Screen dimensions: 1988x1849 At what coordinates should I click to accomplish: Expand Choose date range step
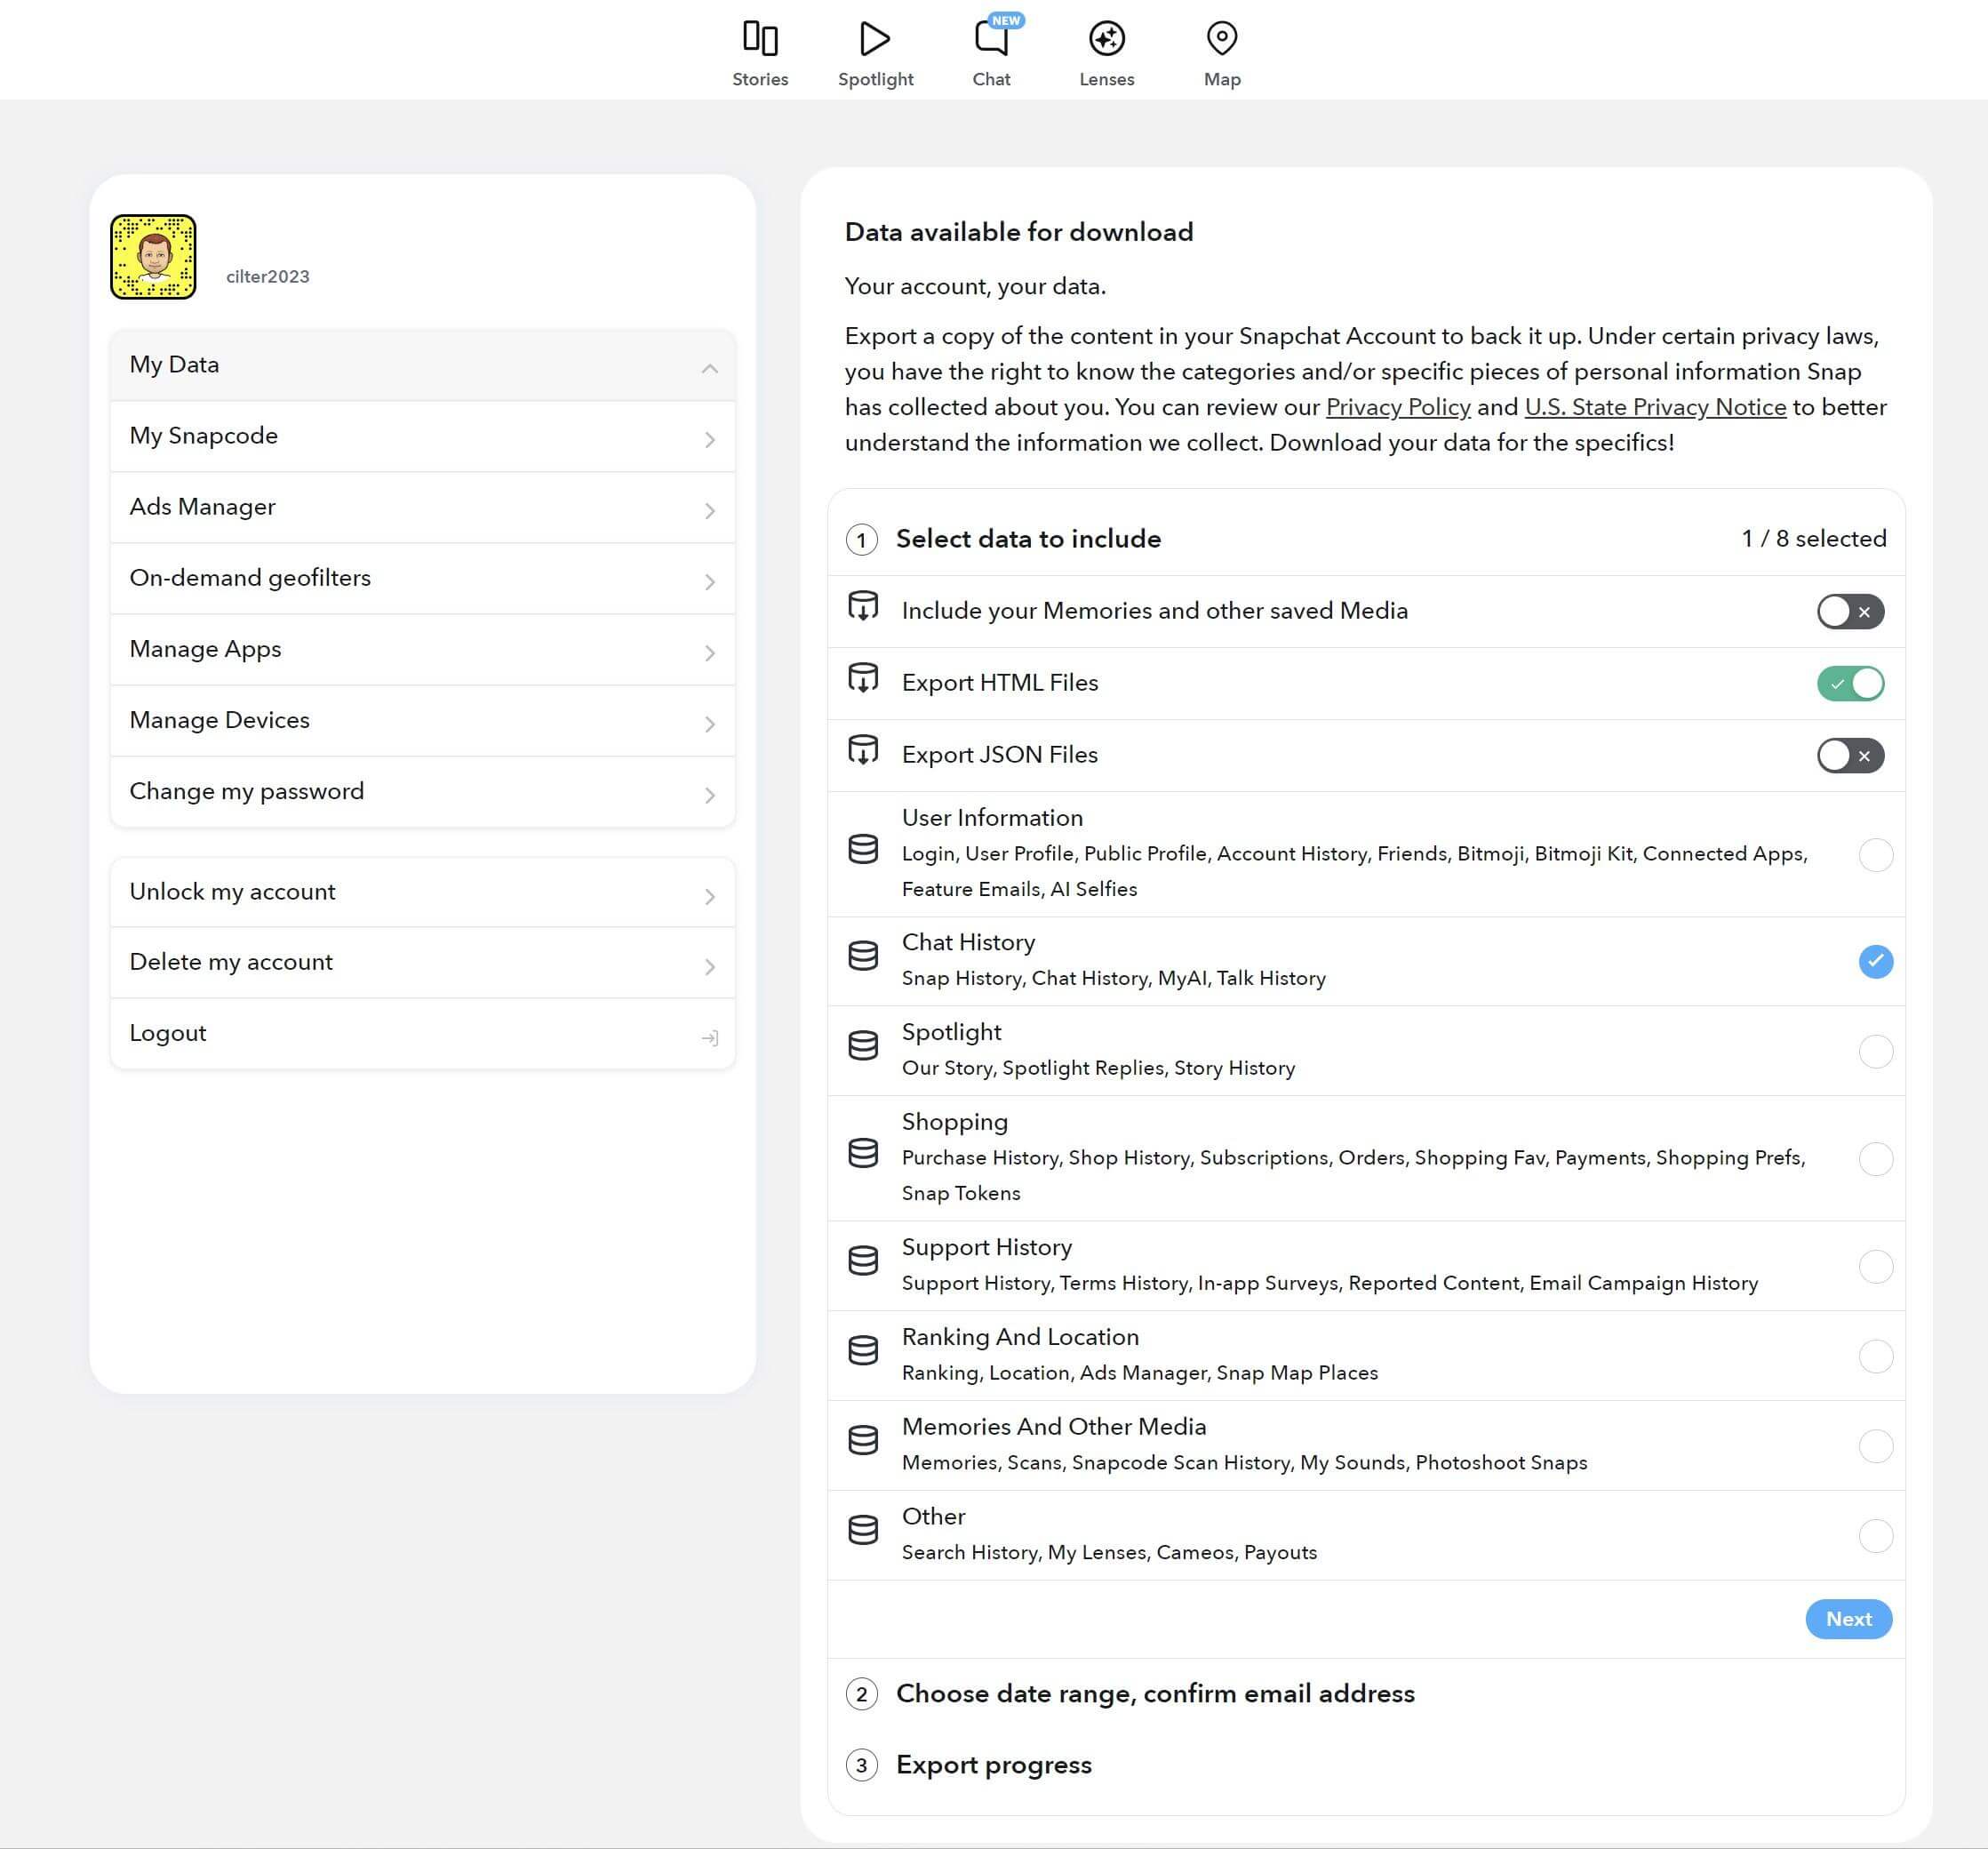(x=1154, y=1693)
